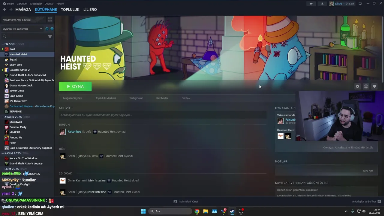
Task: Toggle ready-to-play filter icon
Action: point(52,29)
